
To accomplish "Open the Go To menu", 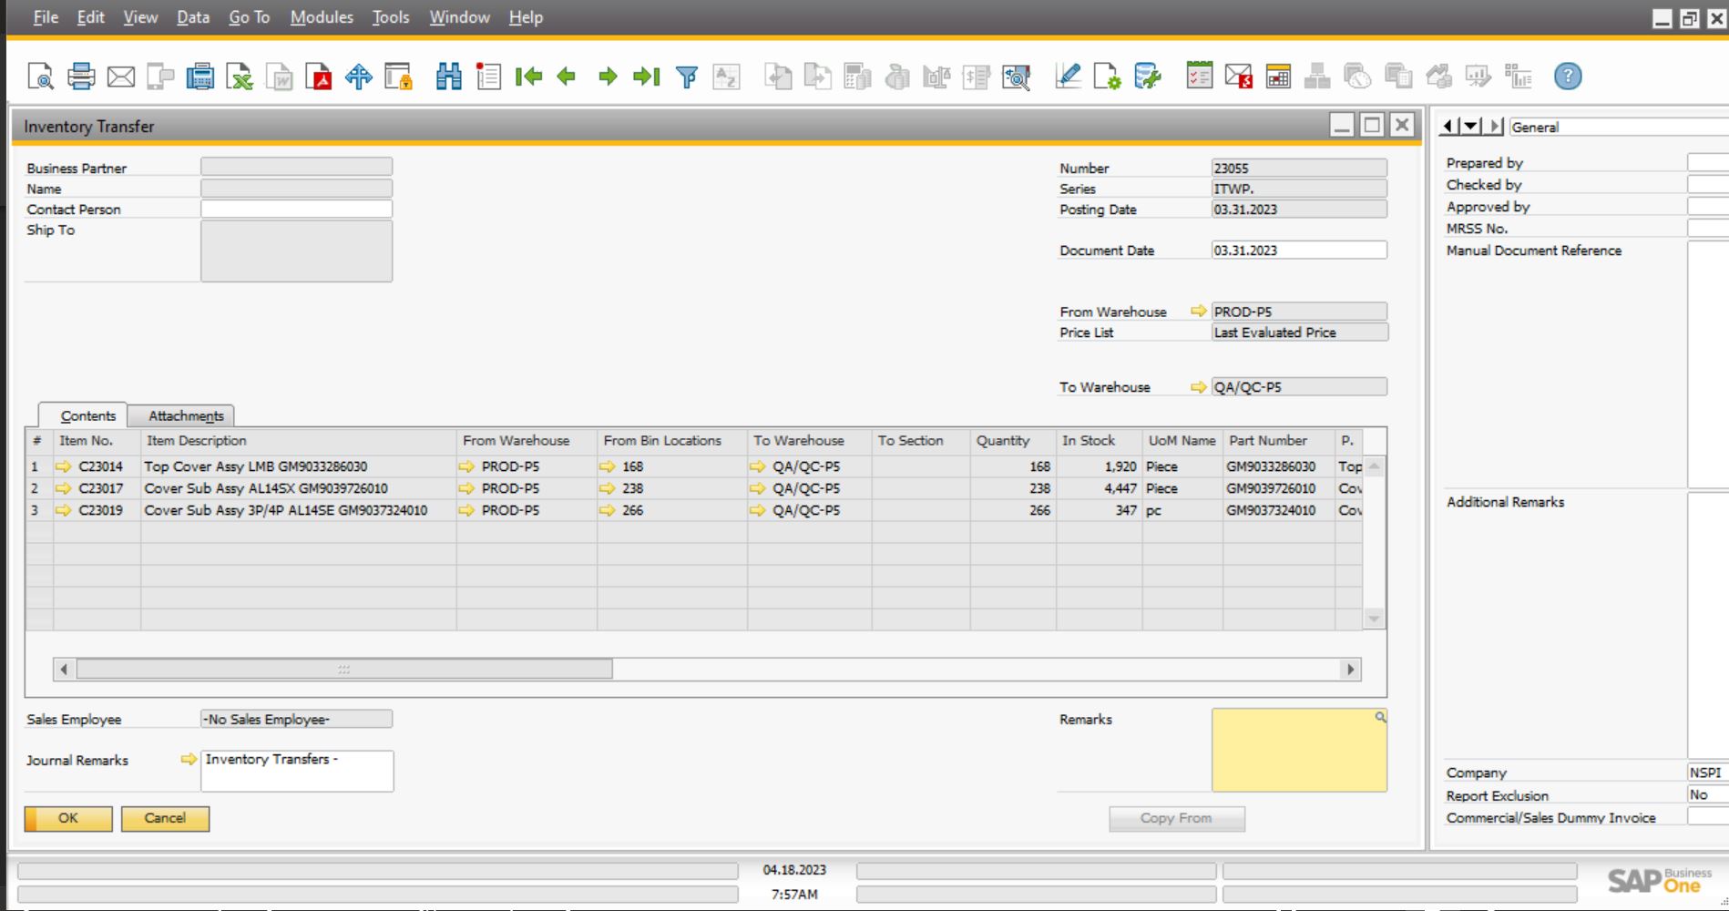I will (250, 17).
